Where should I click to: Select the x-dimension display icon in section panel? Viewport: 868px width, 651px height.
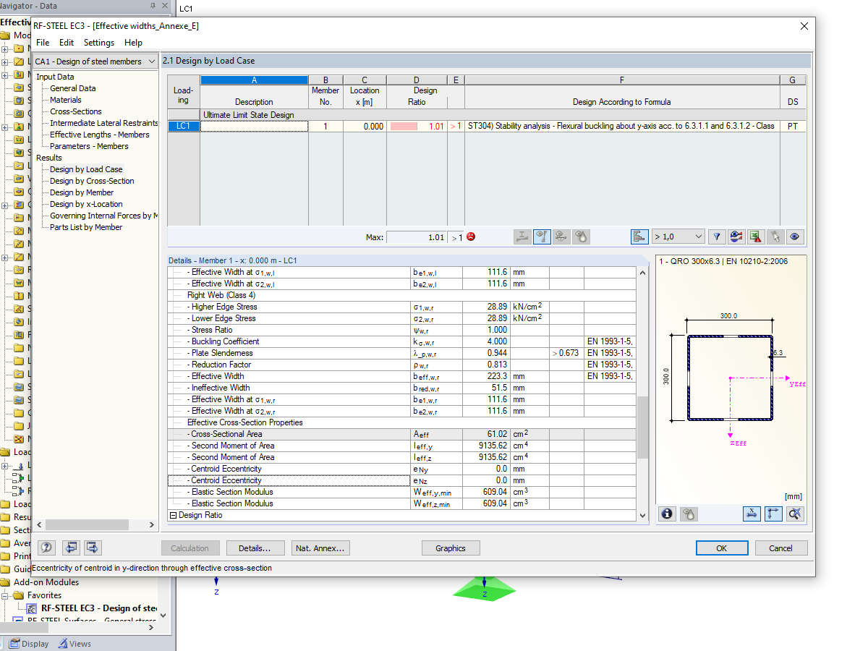point(752,514)
